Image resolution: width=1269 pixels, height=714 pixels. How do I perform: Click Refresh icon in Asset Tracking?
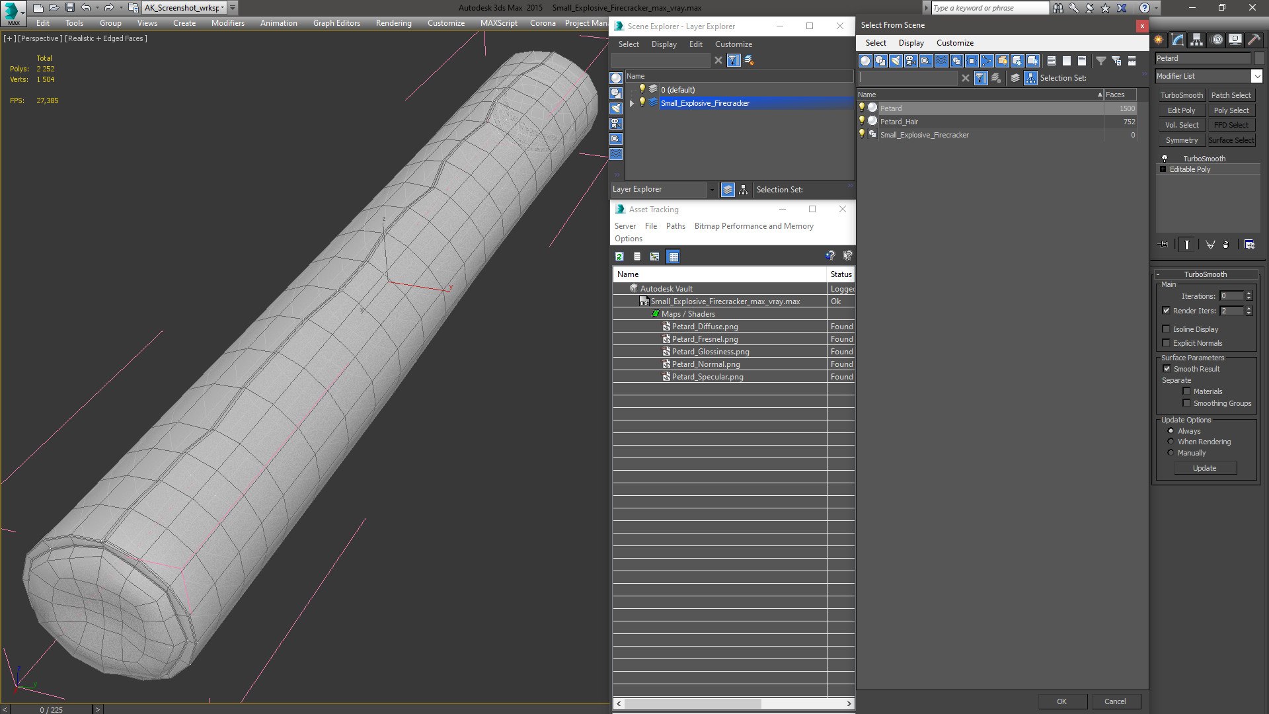(x=619, y=257)
